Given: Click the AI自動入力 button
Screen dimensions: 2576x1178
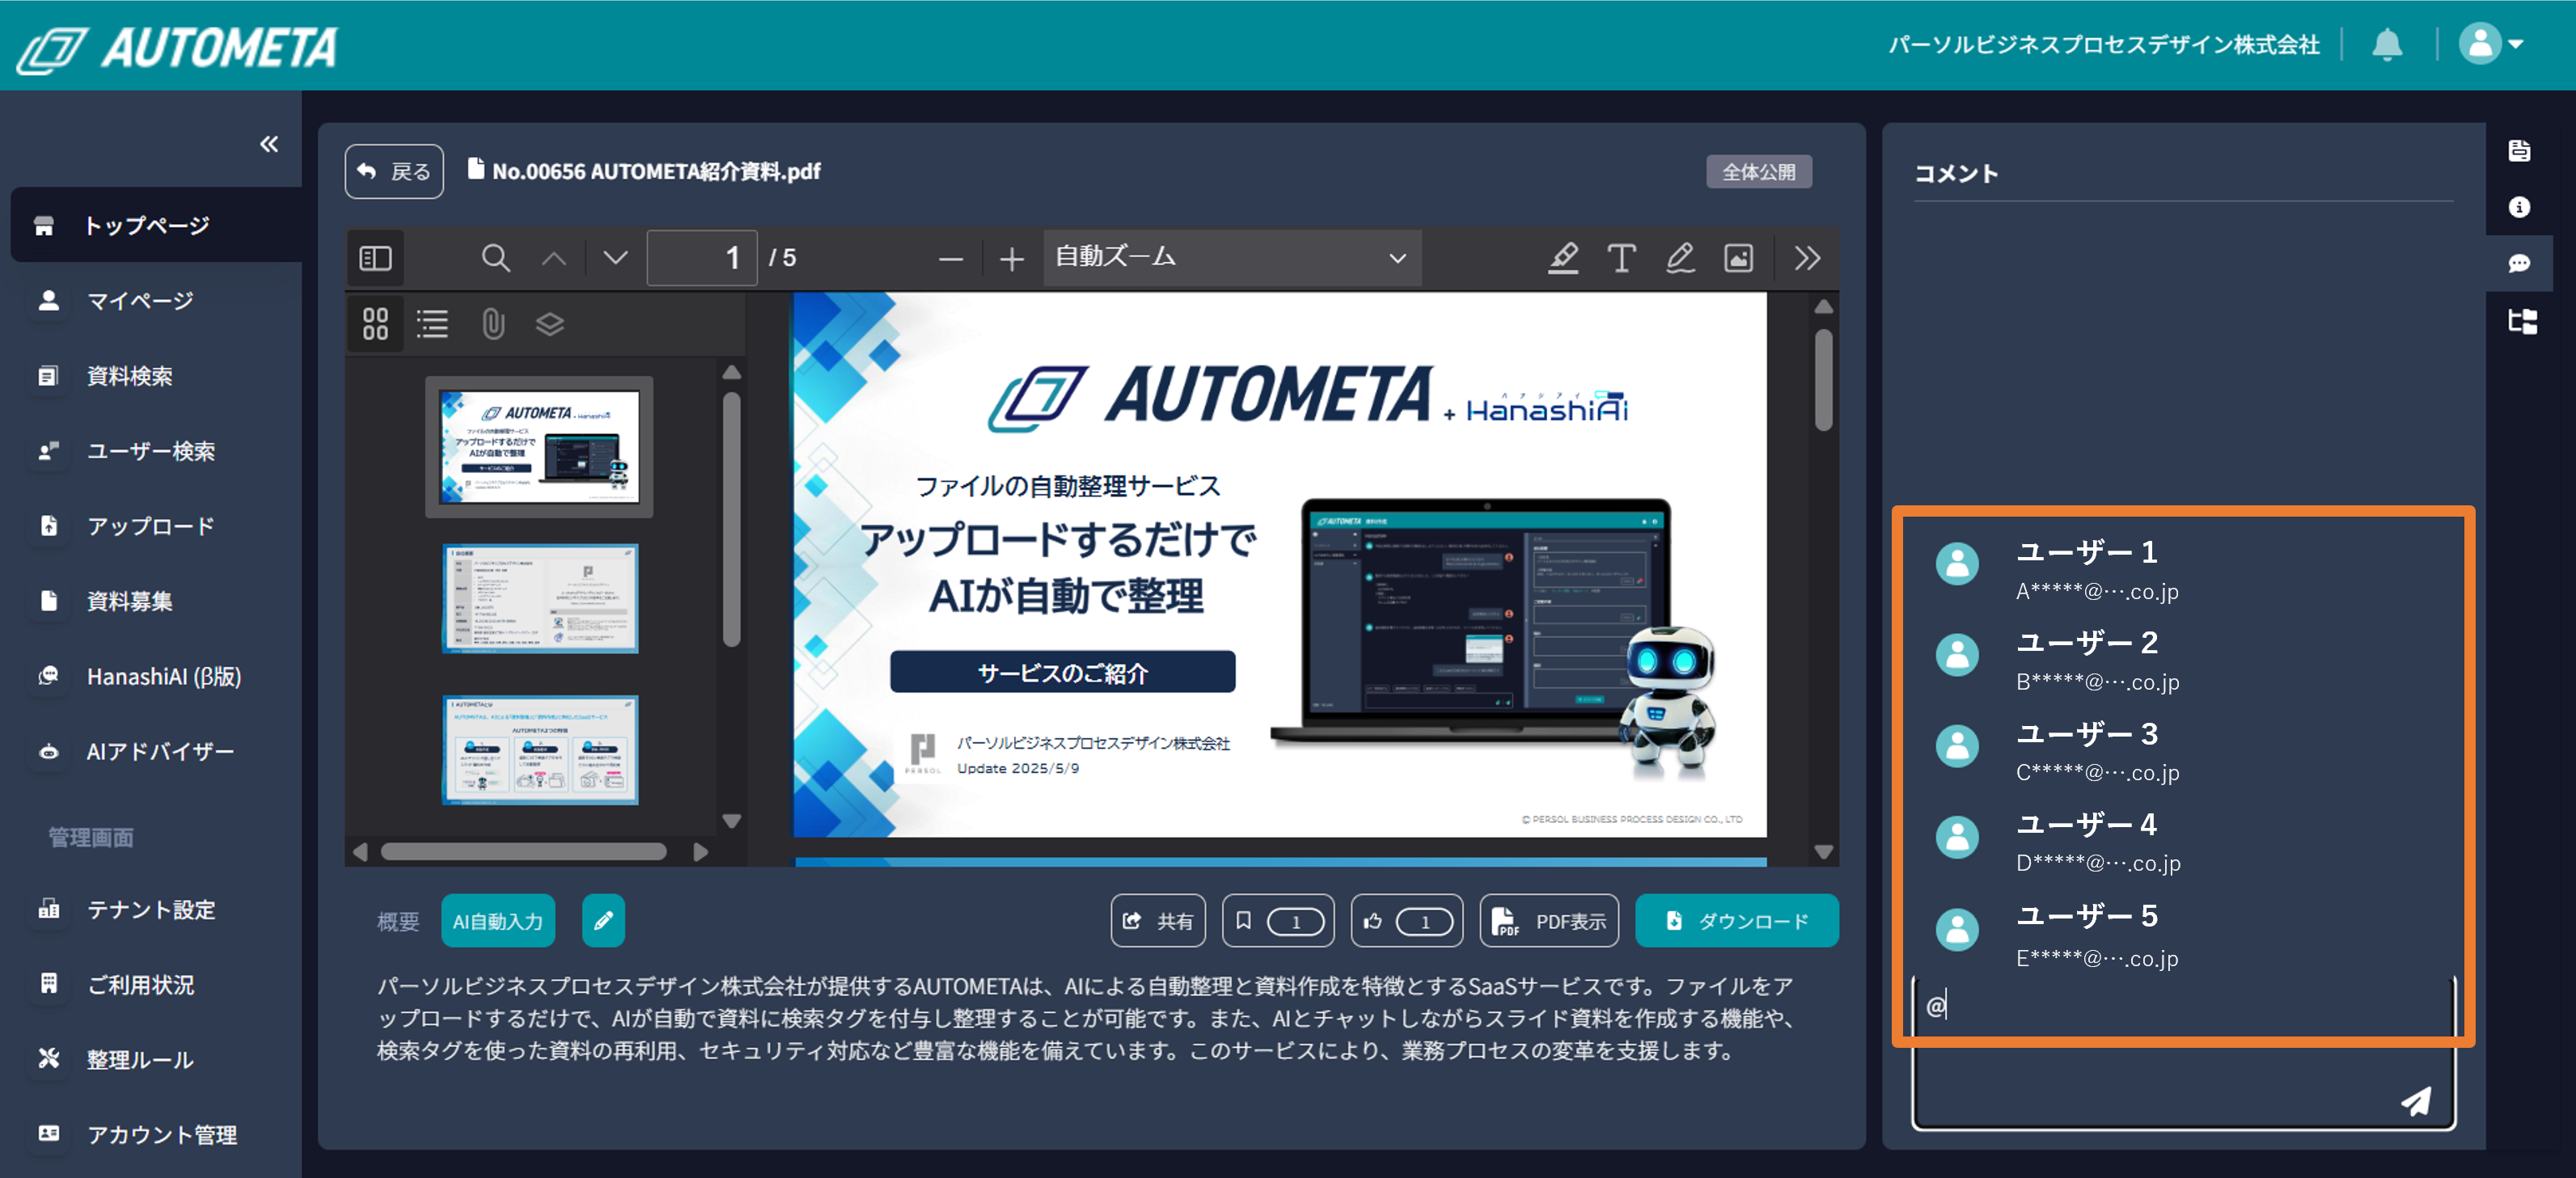Looking at the screenshot, I should pyautogui.click(x=497, y=920).
